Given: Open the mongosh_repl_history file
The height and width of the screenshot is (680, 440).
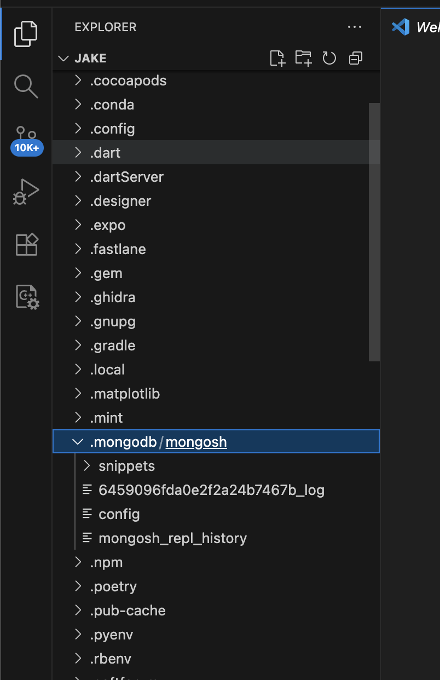Looking at the screenshot, I should [216, 538].
